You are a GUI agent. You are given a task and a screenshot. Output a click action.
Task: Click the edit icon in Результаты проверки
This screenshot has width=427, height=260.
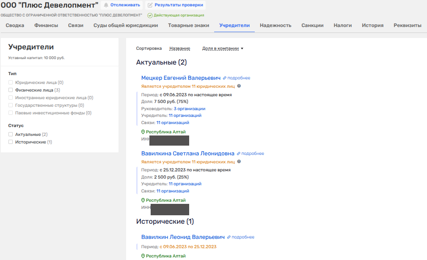150,5
